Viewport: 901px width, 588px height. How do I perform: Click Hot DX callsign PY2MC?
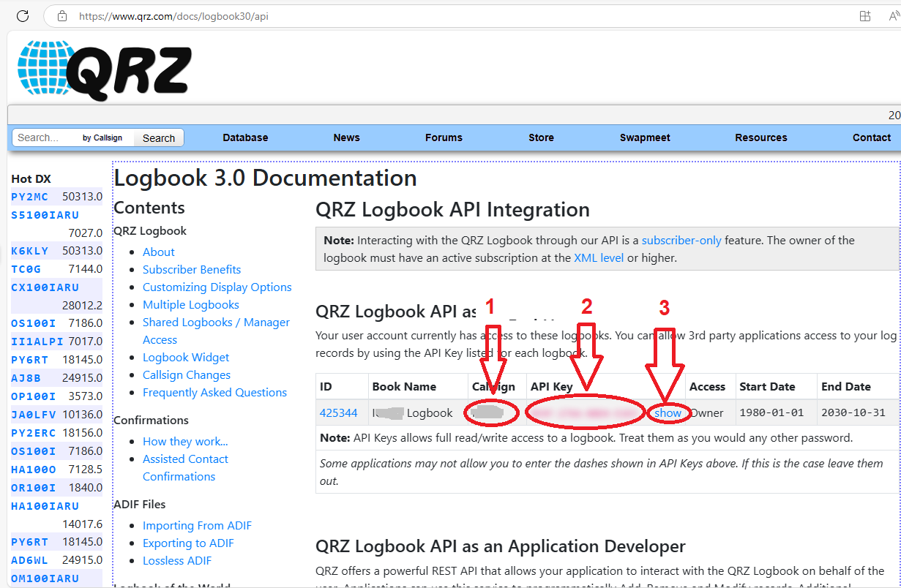pyautogui.click(x=30, y=197)
